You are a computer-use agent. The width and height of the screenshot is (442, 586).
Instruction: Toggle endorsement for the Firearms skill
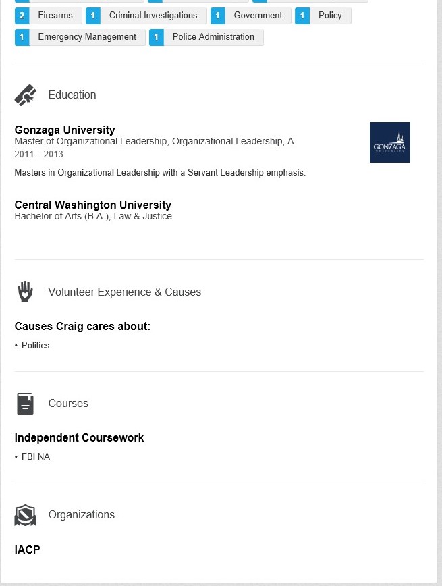(55, 15)
